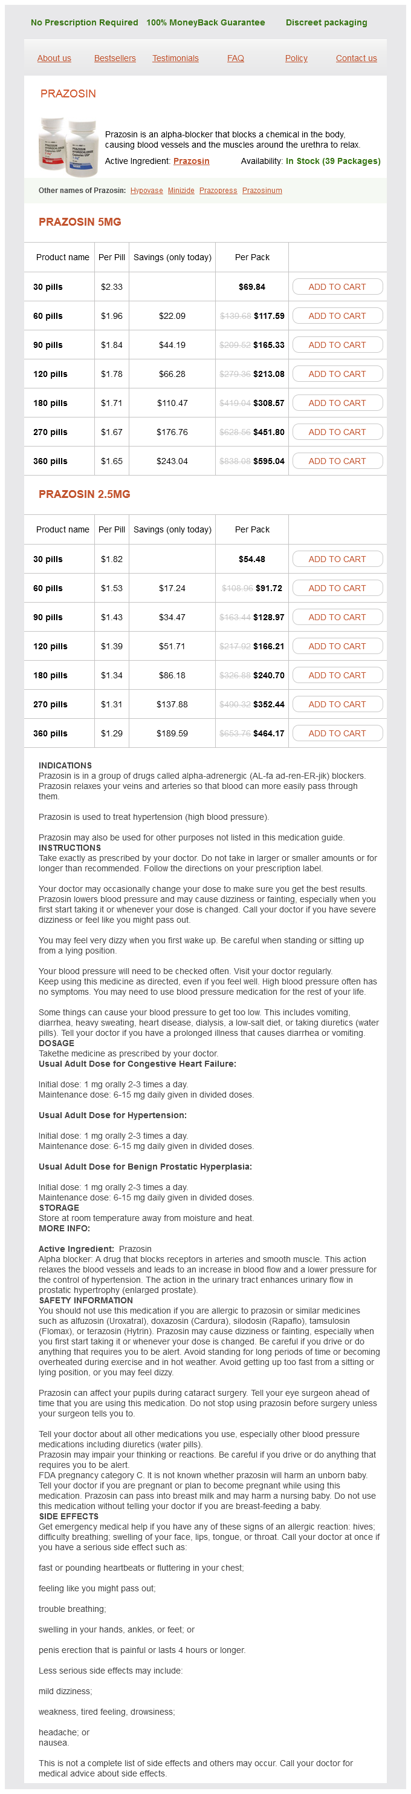
Task: Add 90 pills 5mg pack for $165.33
Action: 337,345
